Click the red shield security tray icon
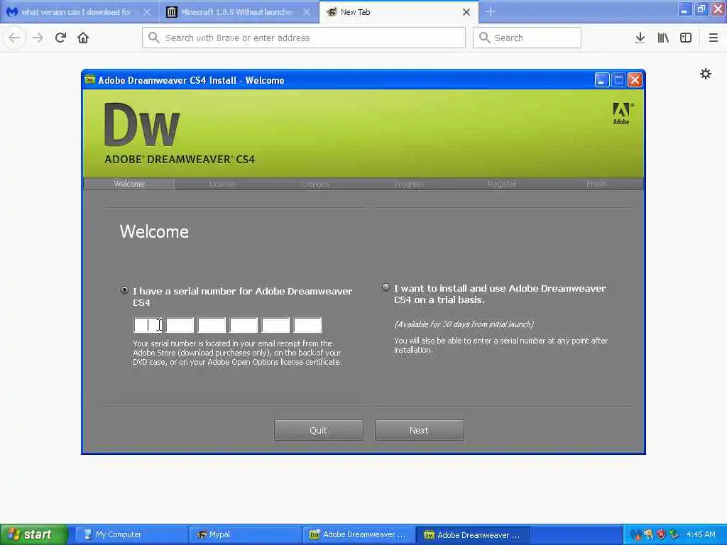Screen dimensions: 727x545 tap(662, 534)
